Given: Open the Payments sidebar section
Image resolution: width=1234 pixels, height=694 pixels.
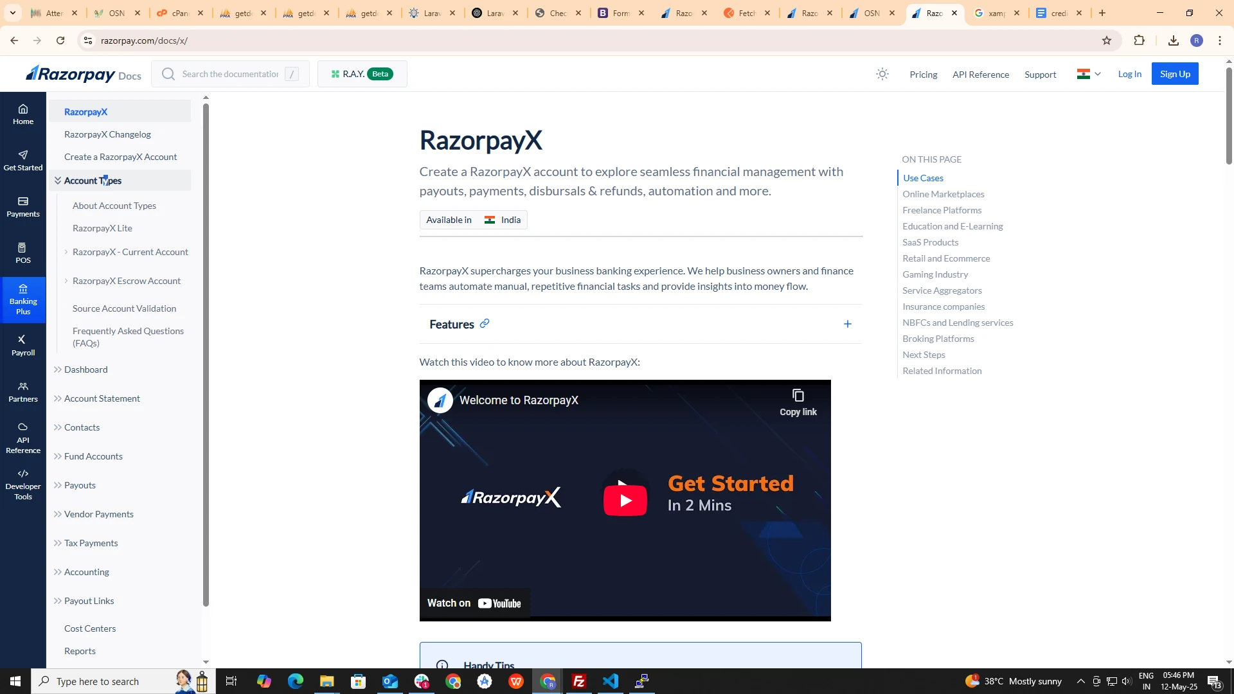Looking at the screenshot, I should (23, 207).
